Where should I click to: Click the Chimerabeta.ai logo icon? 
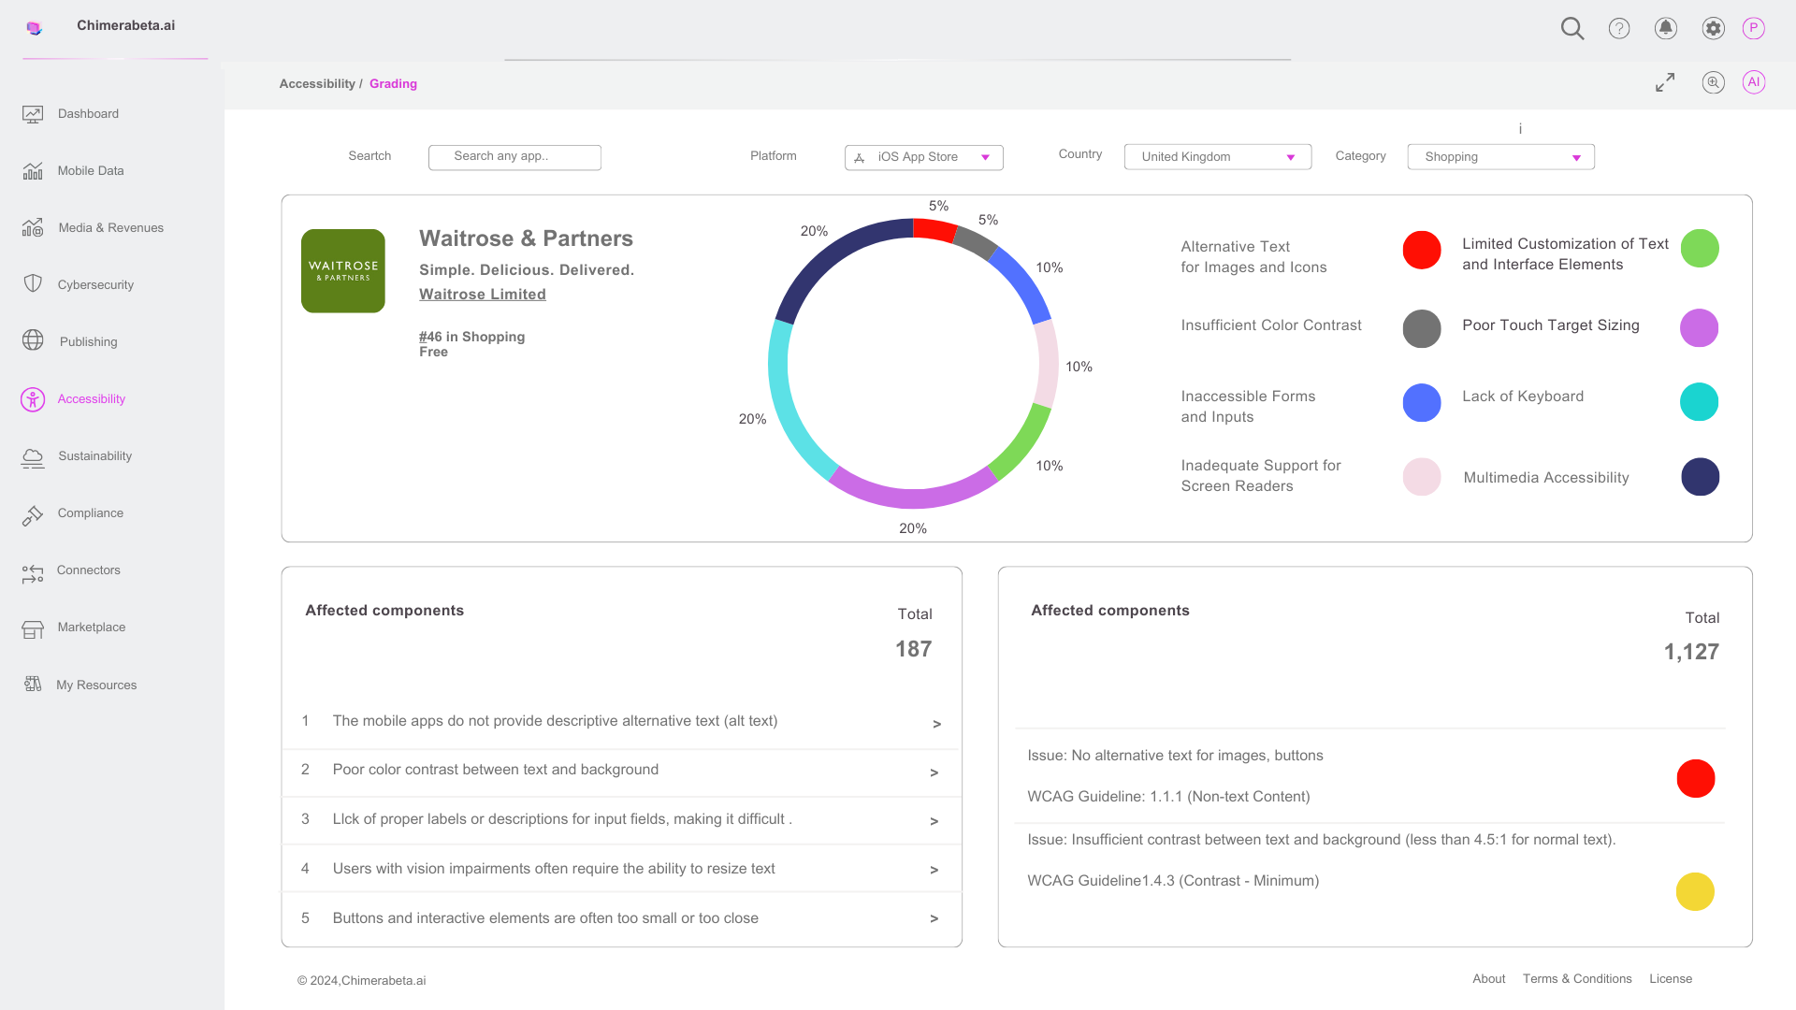click(x=35, y=28)
